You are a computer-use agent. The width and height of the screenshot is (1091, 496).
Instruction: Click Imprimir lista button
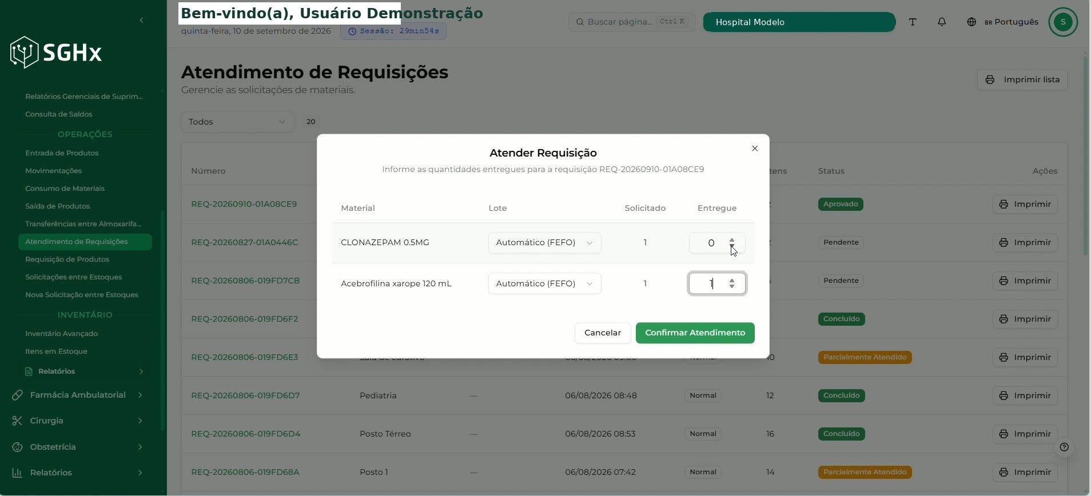point(1022,79)
